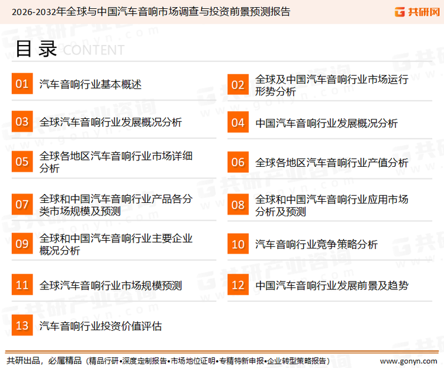The height and width of the screenshot is (368, 444).
Task: Click the orange 09 number box
Action: [22, 243]
